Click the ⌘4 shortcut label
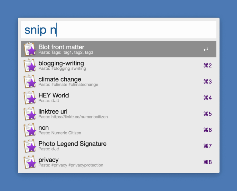This screenshot has width=237, height=191. tap(207, 98)
